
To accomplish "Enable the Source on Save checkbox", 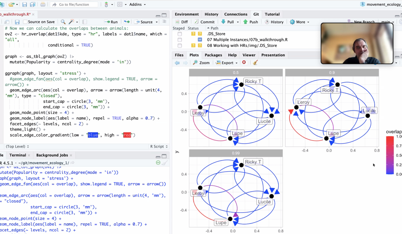I will click(x=25, y=22).
